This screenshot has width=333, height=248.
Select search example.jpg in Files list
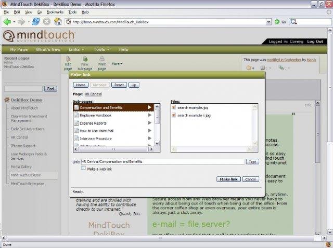193,107
